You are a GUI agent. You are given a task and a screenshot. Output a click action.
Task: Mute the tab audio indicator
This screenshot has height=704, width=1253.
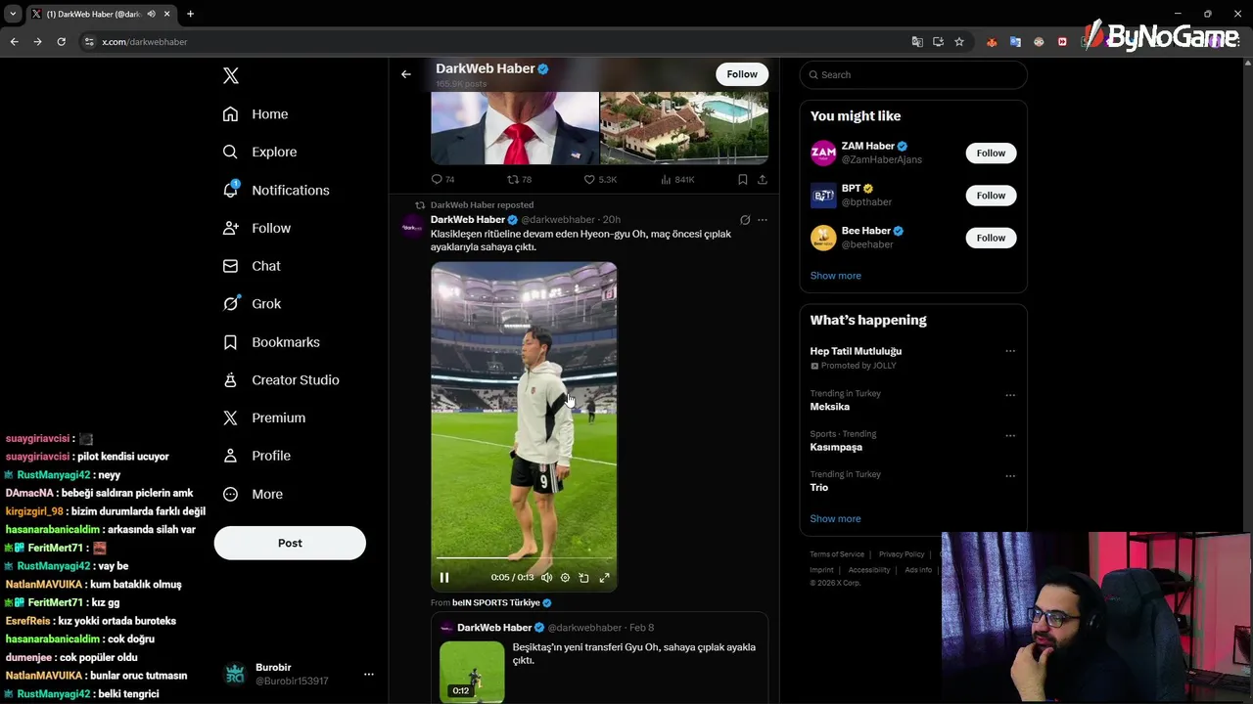point(151,14)
